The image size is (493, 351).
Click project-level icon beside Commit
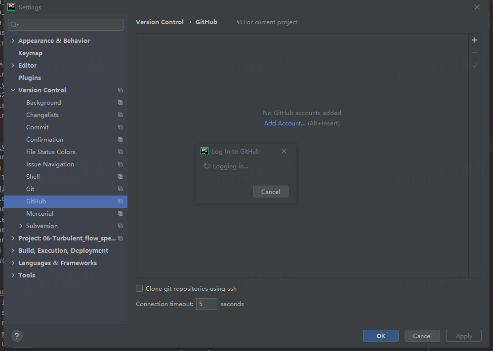[120, 127]
